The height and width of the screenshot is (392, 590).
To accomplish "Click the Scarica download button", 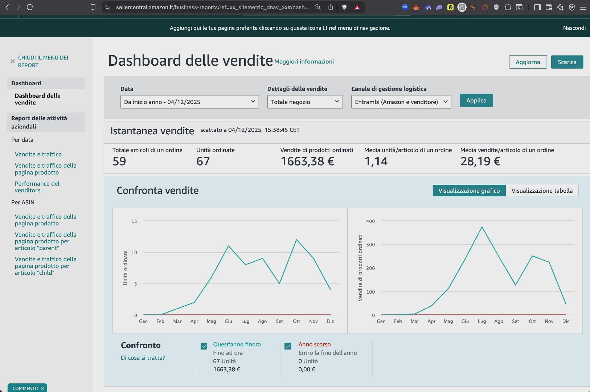I will point(567,62).
